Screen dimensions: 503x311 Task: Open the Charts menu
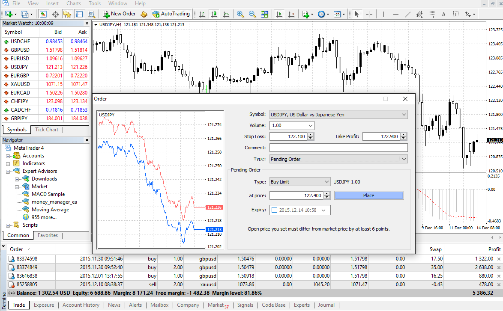pos(74,3)
